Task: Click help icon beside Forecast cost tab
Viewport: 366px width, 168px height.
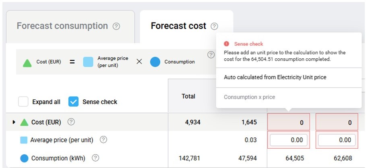Action: point(214,27)
